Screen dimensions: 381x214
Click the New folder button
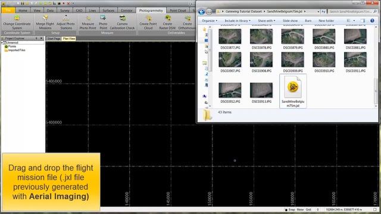tap(326, 21)
